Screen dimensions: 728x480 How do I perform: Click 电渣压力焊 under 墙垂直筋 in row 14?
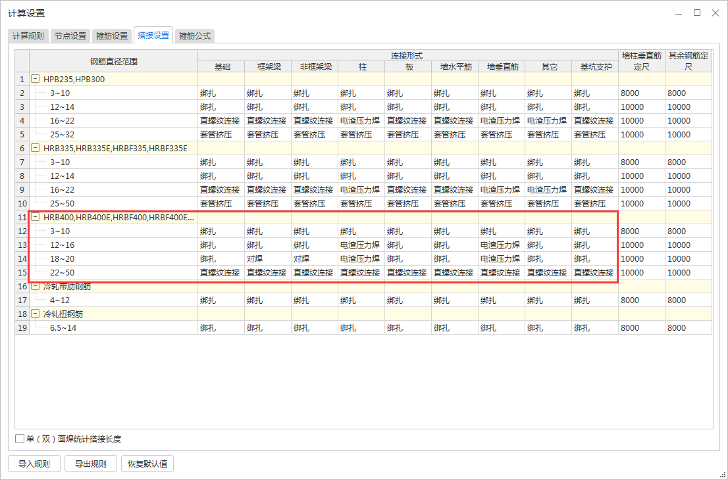(502, 259)
